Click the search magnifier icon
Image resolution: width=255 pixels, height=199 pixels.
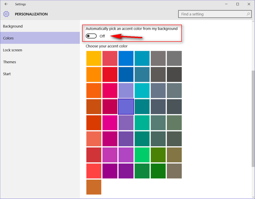click(x=248, y=14)
